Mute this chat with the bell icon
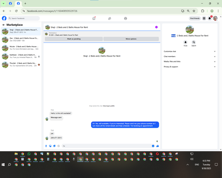This screenshot has height=178, width=222. click(186, 42)
